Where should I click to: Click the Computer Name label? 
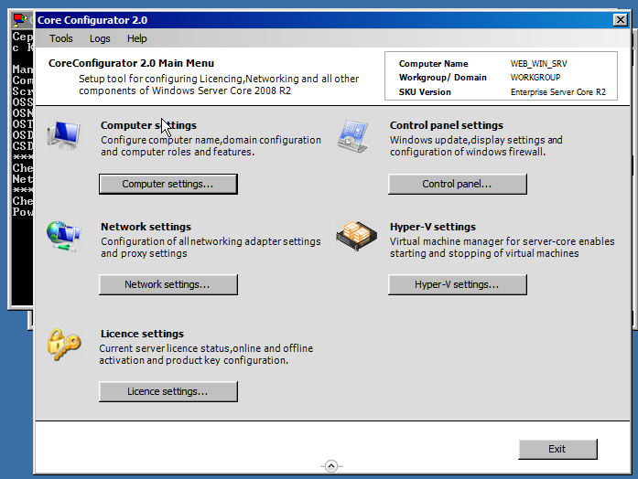tap(433, 64)
